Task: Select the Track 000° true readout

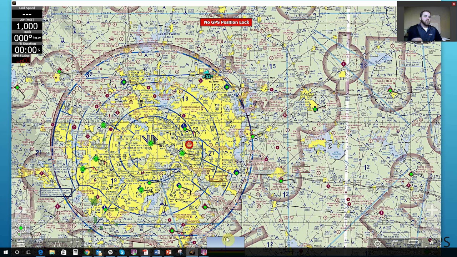Action: [27, 36]
